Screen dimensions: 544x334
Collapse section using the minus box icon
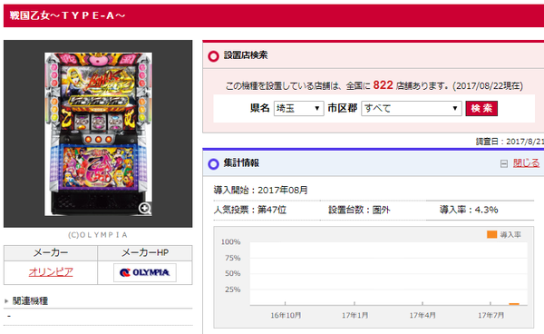point(504,164)
